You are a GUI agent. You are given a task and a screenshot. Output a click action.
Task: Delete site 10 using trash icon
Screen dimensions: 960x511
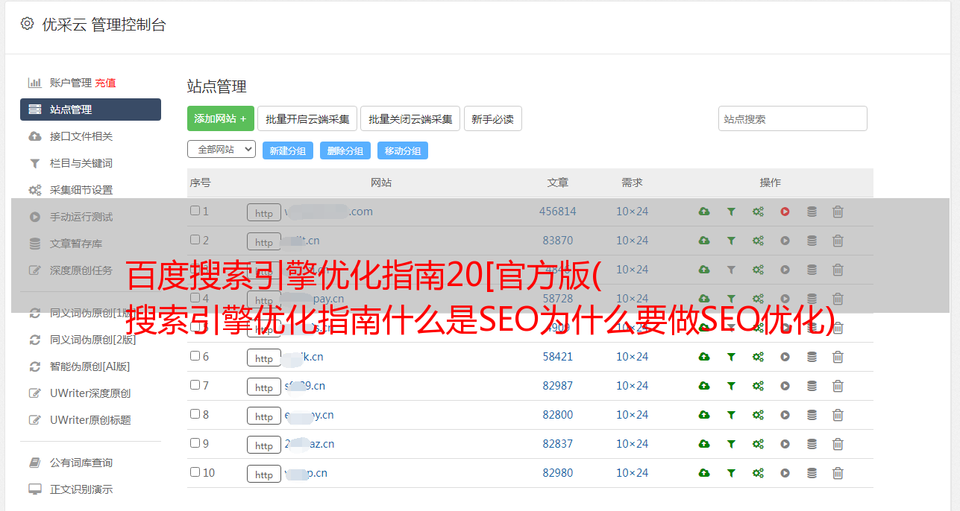click(838, 473)
